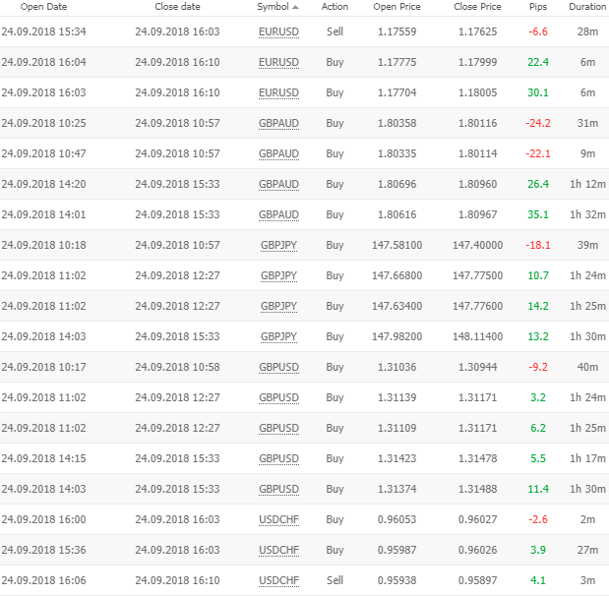Sort by Close date column header
Image resolution: width=609 pixels, height=596 pixels.
tap(177, 7)
